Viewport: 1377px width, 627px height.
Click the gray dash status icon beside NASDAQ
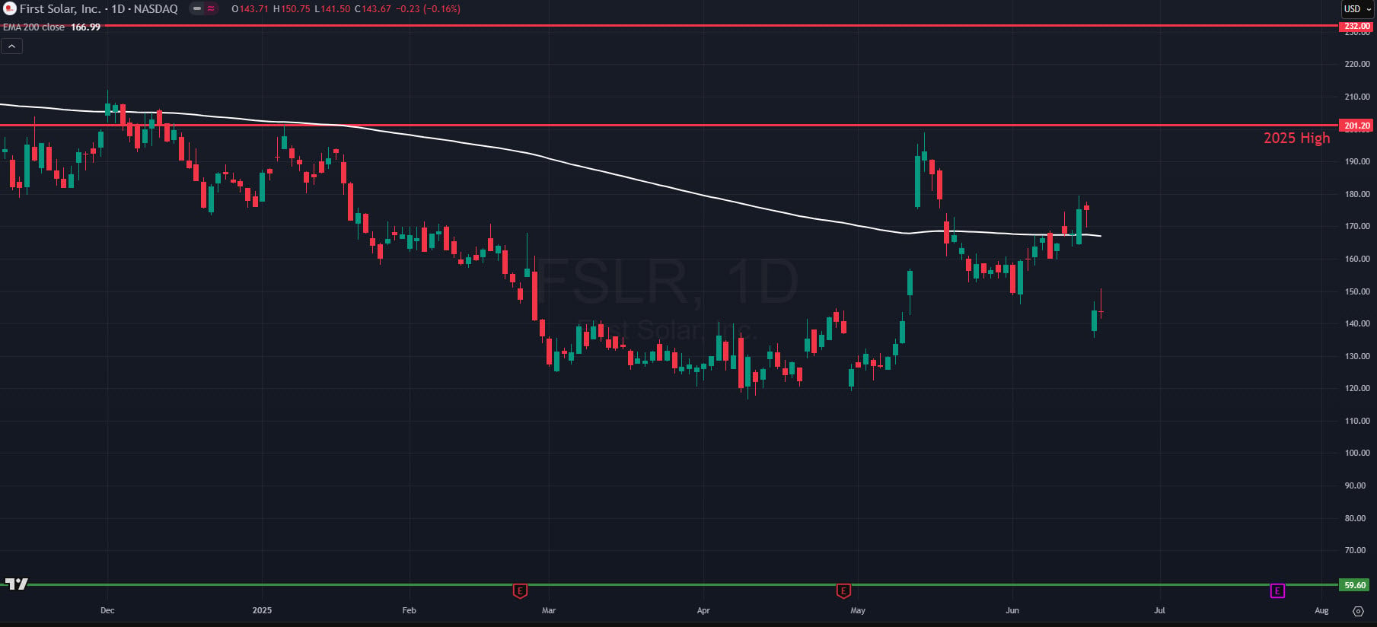[x=197, y=9]
